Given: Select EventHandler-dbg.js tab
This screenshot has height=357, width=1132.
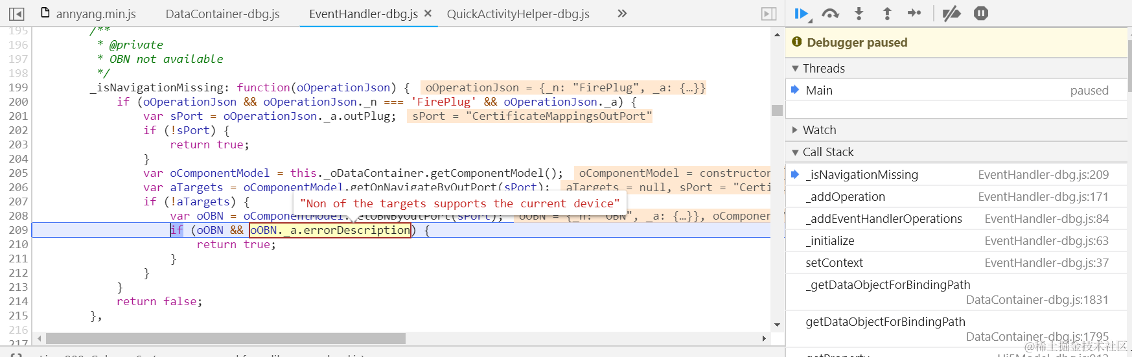Looking at the screenshot, I should click(x=363, y=14).
